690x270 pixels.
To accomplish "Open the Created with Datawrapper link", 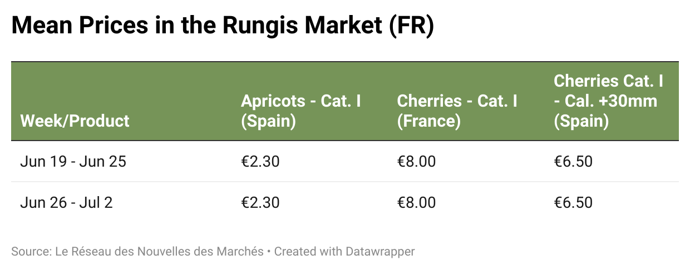I will pyautogui.click(x=344, y=251).
